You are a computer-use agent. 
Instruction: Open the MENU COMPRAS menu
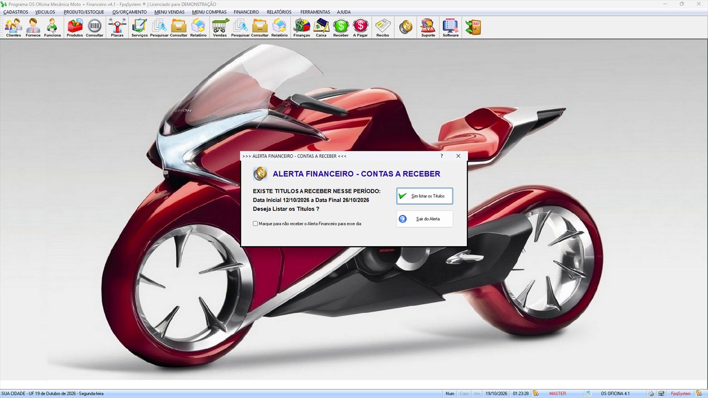click(209, 12)
